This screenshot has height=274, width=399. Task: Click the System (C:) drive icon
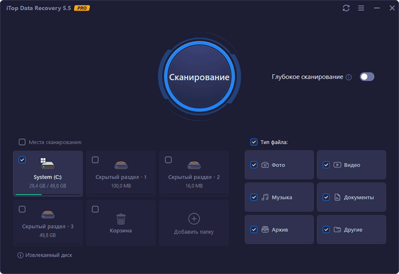[47, 163]
